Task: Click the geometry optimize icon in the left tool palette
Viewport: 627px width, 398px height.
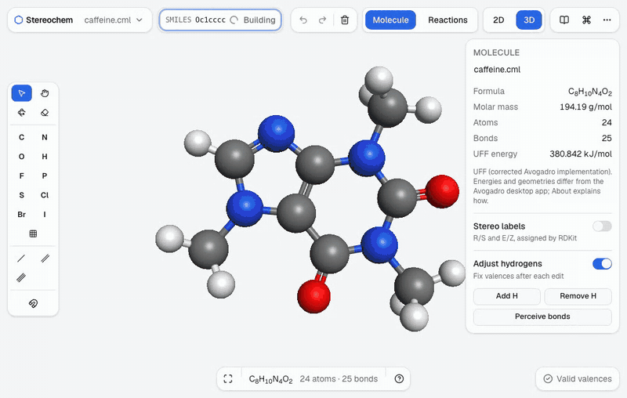Action: click(33, 304)
